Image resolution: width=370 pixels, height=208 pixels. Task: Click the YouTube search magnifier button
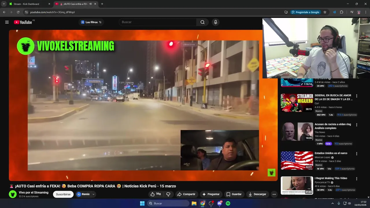pyautogui.click(x=203, y=22)
